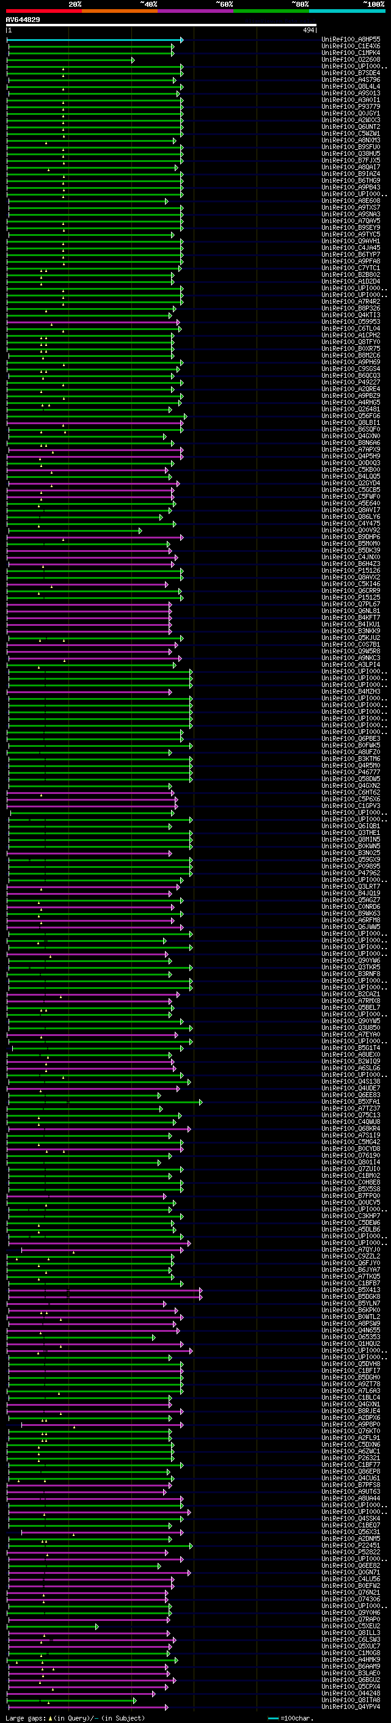Open the UniRef100_Q7PL67 entry
391x1723 pixels.
351,604
